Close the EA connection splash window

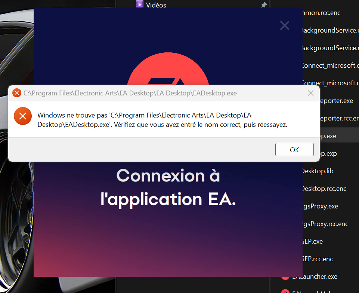pyautogui.click(x=284, y=25)
